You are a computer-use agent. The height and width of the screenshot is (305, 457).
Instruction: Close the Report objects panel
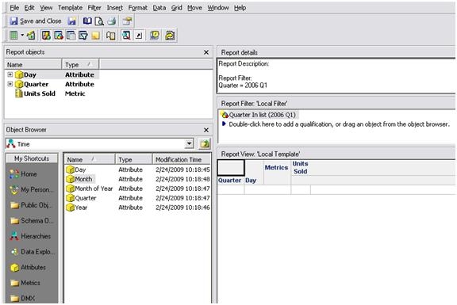coord(206,52)
